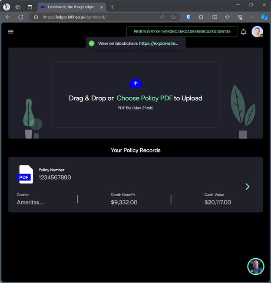Click the Cash Value label
Screen dimensions: 271x283
[214, 195]
